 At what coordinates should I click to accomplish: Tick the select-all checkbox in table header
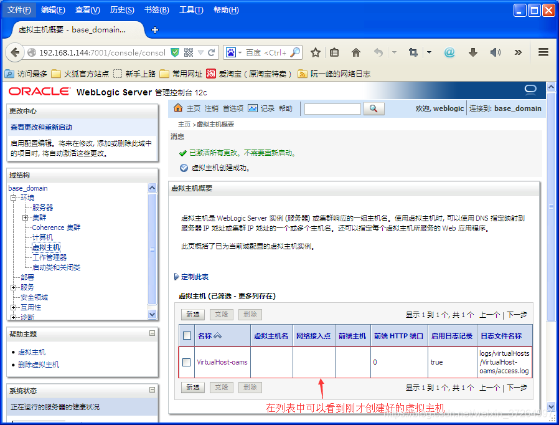click(187, 335)
